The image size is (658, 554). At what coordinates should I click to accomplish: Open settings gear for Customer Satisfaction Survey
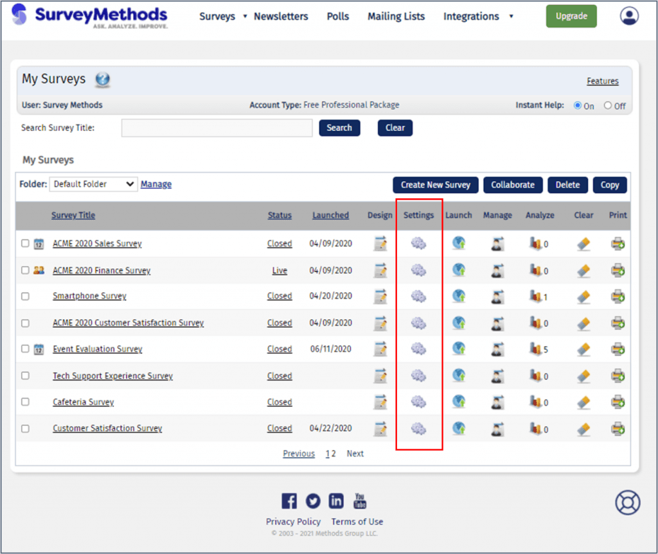tap(418, 428)
